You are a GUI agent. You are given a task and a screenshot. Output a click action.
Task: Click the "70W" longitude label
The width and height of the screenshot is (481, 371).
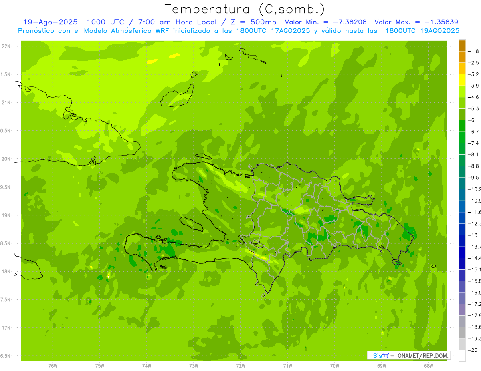[x=334, y=365]
